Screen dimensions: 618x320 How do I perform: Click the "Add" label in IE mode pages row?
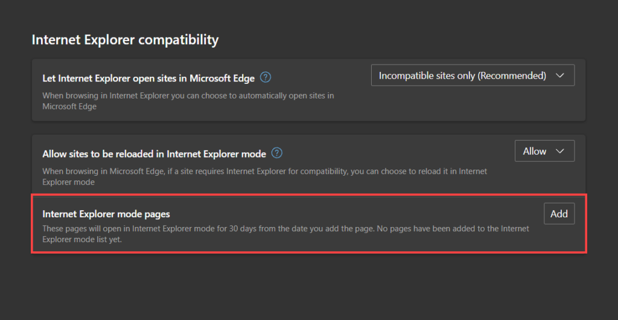click(559, 214)
